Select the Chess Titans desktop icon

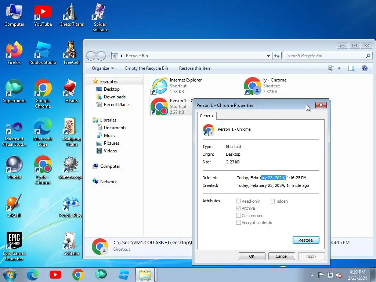tap(72, 15)
